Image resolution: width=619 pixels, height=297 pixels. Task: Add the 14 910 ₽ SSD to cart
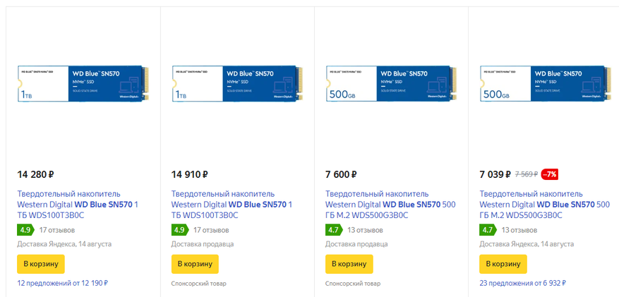195,264
